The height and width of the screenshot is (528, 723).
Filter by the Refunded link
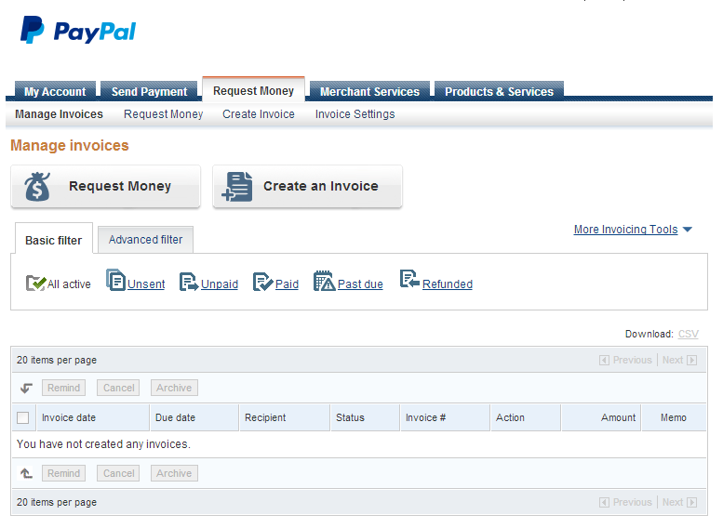(448, 284)
